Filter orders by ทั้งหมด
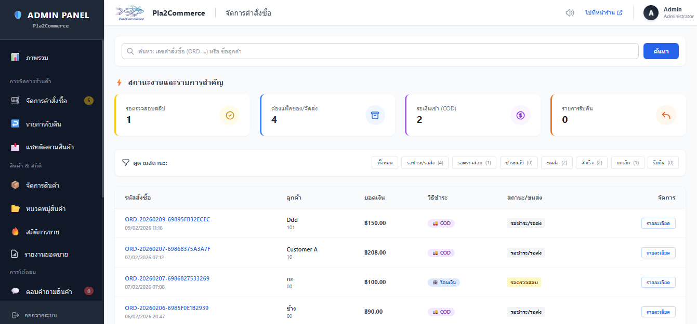697x324 pixels. click(x=385, y=163)
